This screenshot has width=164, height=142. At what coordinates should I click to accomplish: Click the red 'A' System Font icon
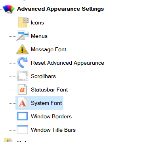pyautogui.click(x=23, y=103)
